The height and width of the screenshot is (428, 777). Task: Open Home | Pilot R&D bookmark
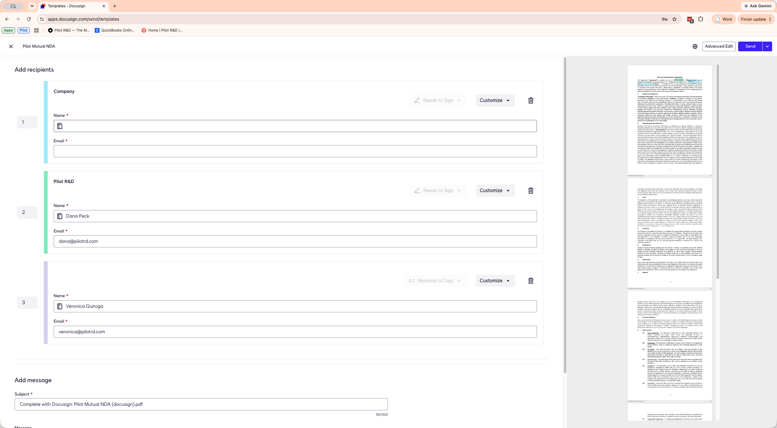tap(162, 30)
